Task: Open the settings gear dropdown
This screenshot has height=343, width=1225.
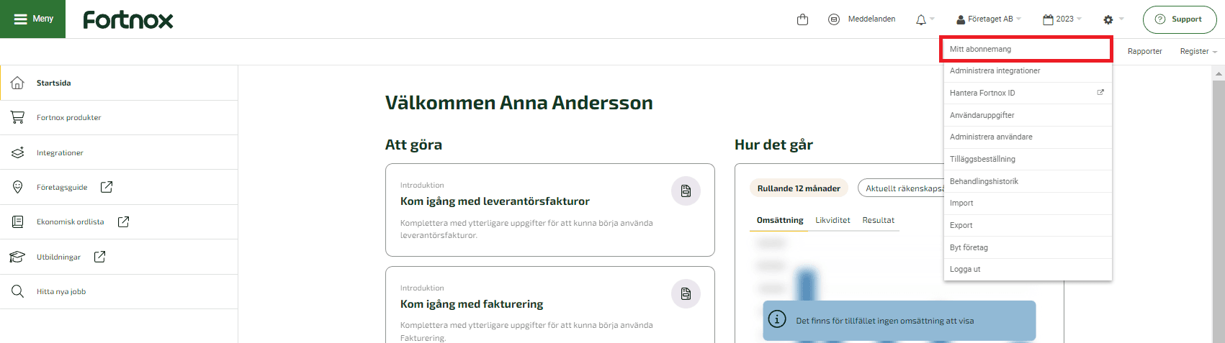Action: pos(1113,19)
